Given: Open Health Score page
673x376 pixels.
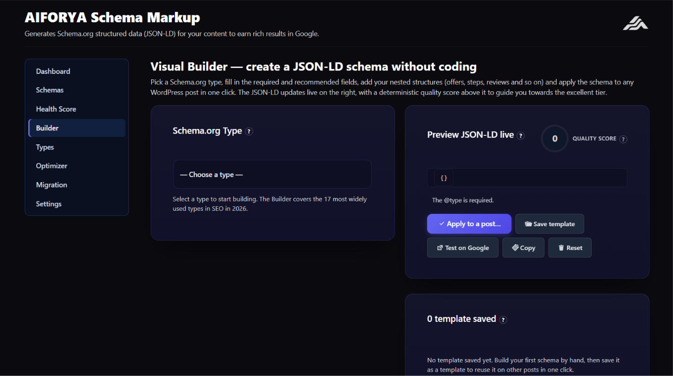Looking at the screenshot, I should click(77, 109).
